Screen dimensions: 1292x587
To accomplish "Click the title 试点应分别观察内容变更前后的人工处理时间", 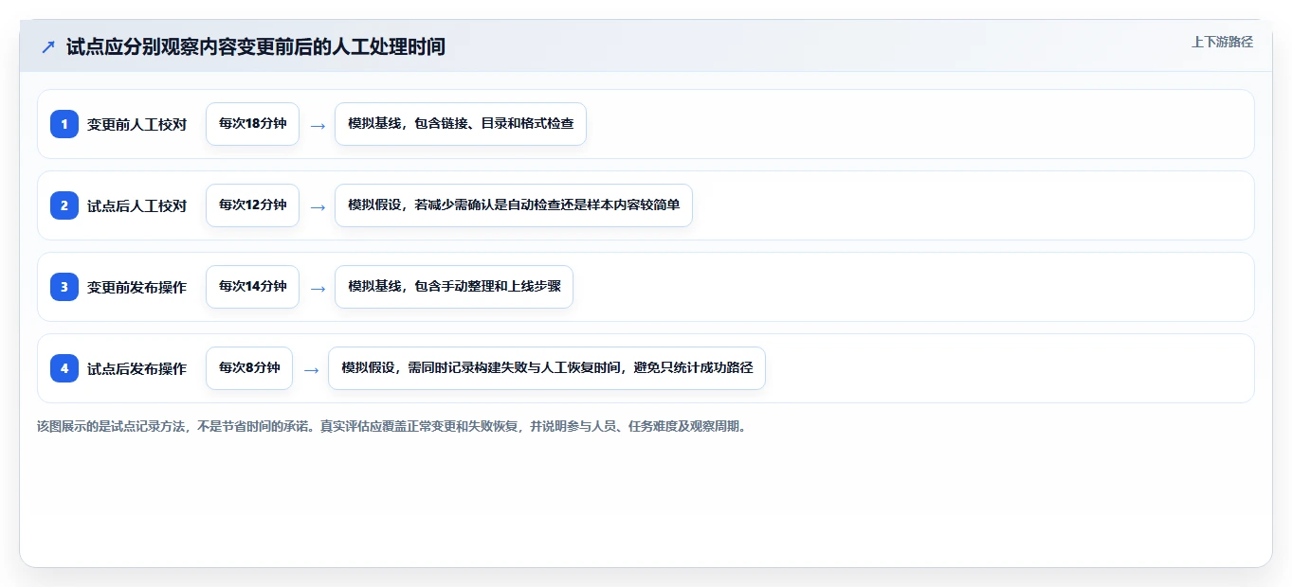I will [x=256, y=47].
